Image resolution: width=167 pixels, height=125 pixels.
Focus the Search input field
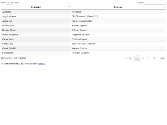(x=155, y=3)
